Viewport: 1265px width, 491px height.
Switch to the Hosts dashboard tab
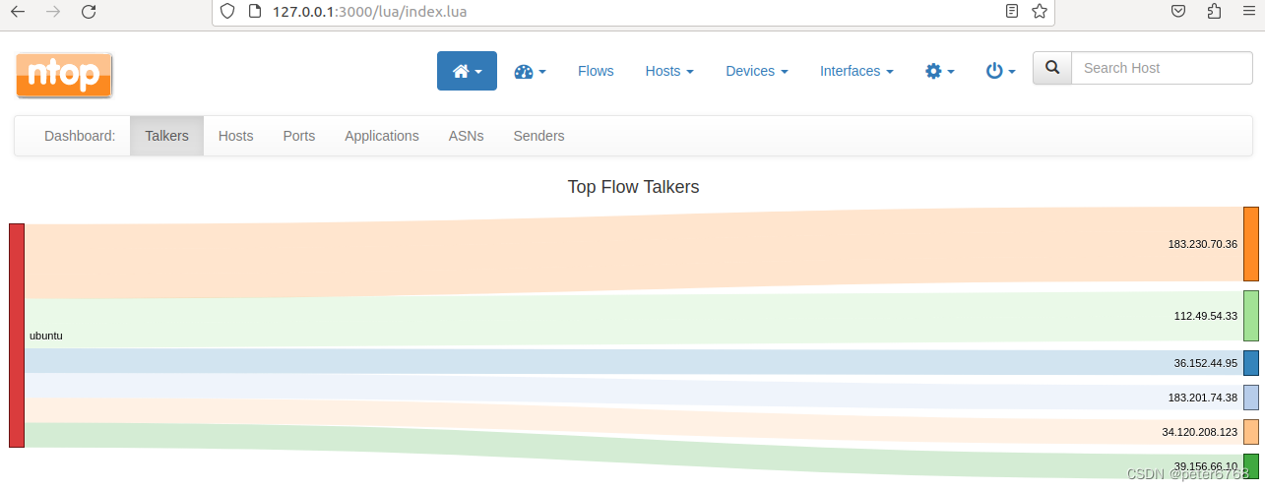(x=235, y=136)
